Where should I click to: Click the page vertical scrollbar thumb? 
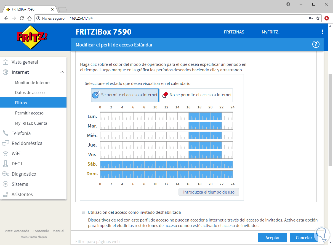pos(330,120)
